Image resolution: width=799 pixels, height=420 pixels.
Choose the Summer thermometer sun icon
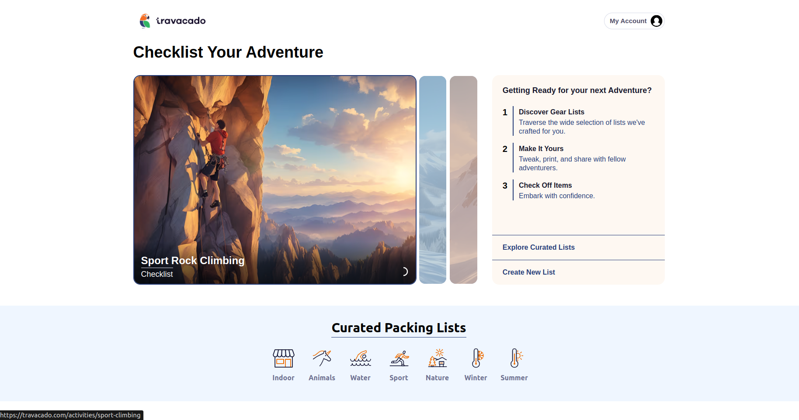click(x=514, y=358)
